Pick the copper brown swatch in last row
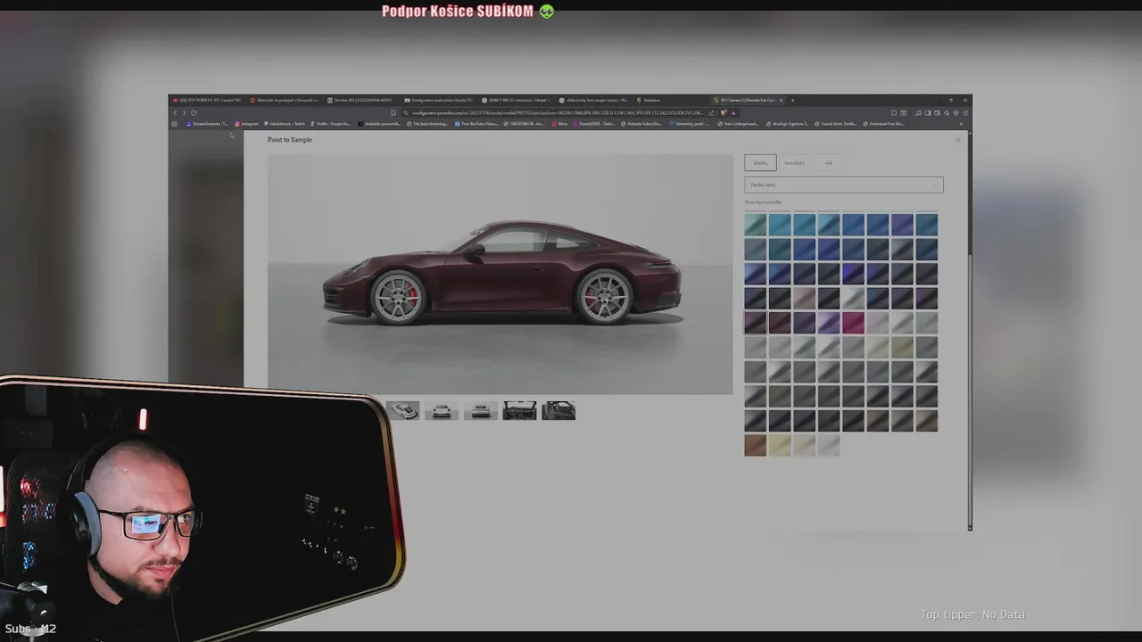The width and height of the screenshot is (1142, 642). [756, 444]
